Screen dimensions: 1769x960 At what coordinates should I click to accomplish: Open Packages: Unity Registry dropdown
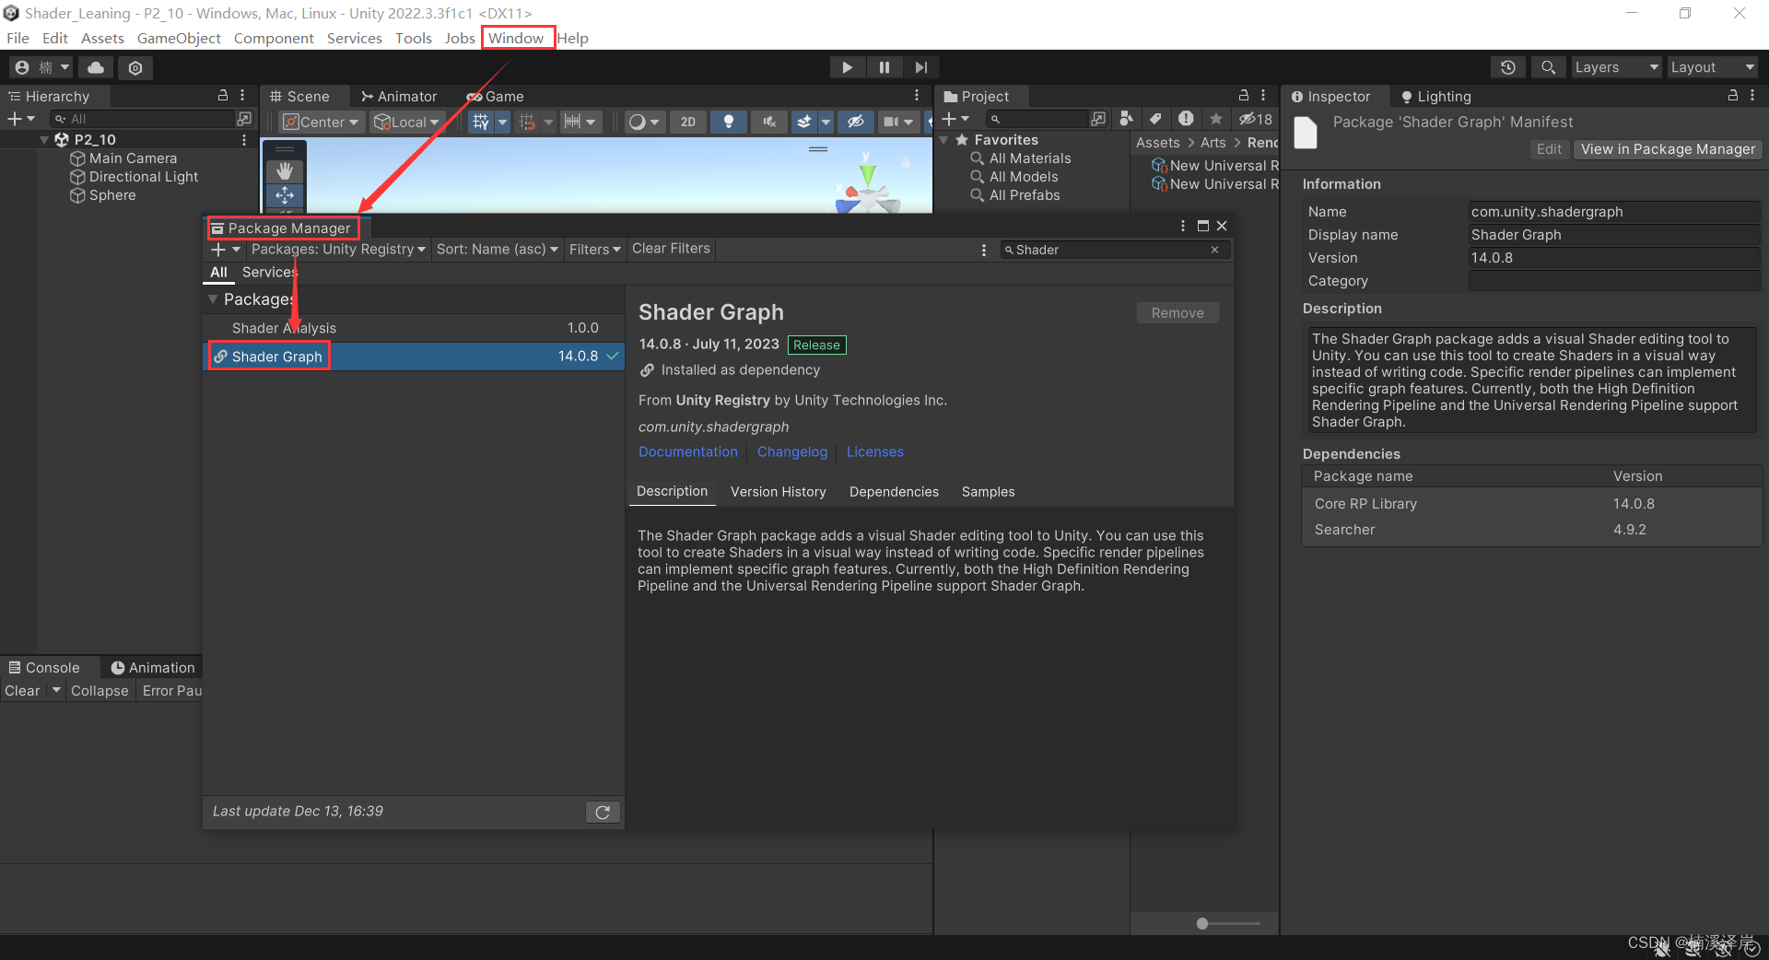[338, 250]
